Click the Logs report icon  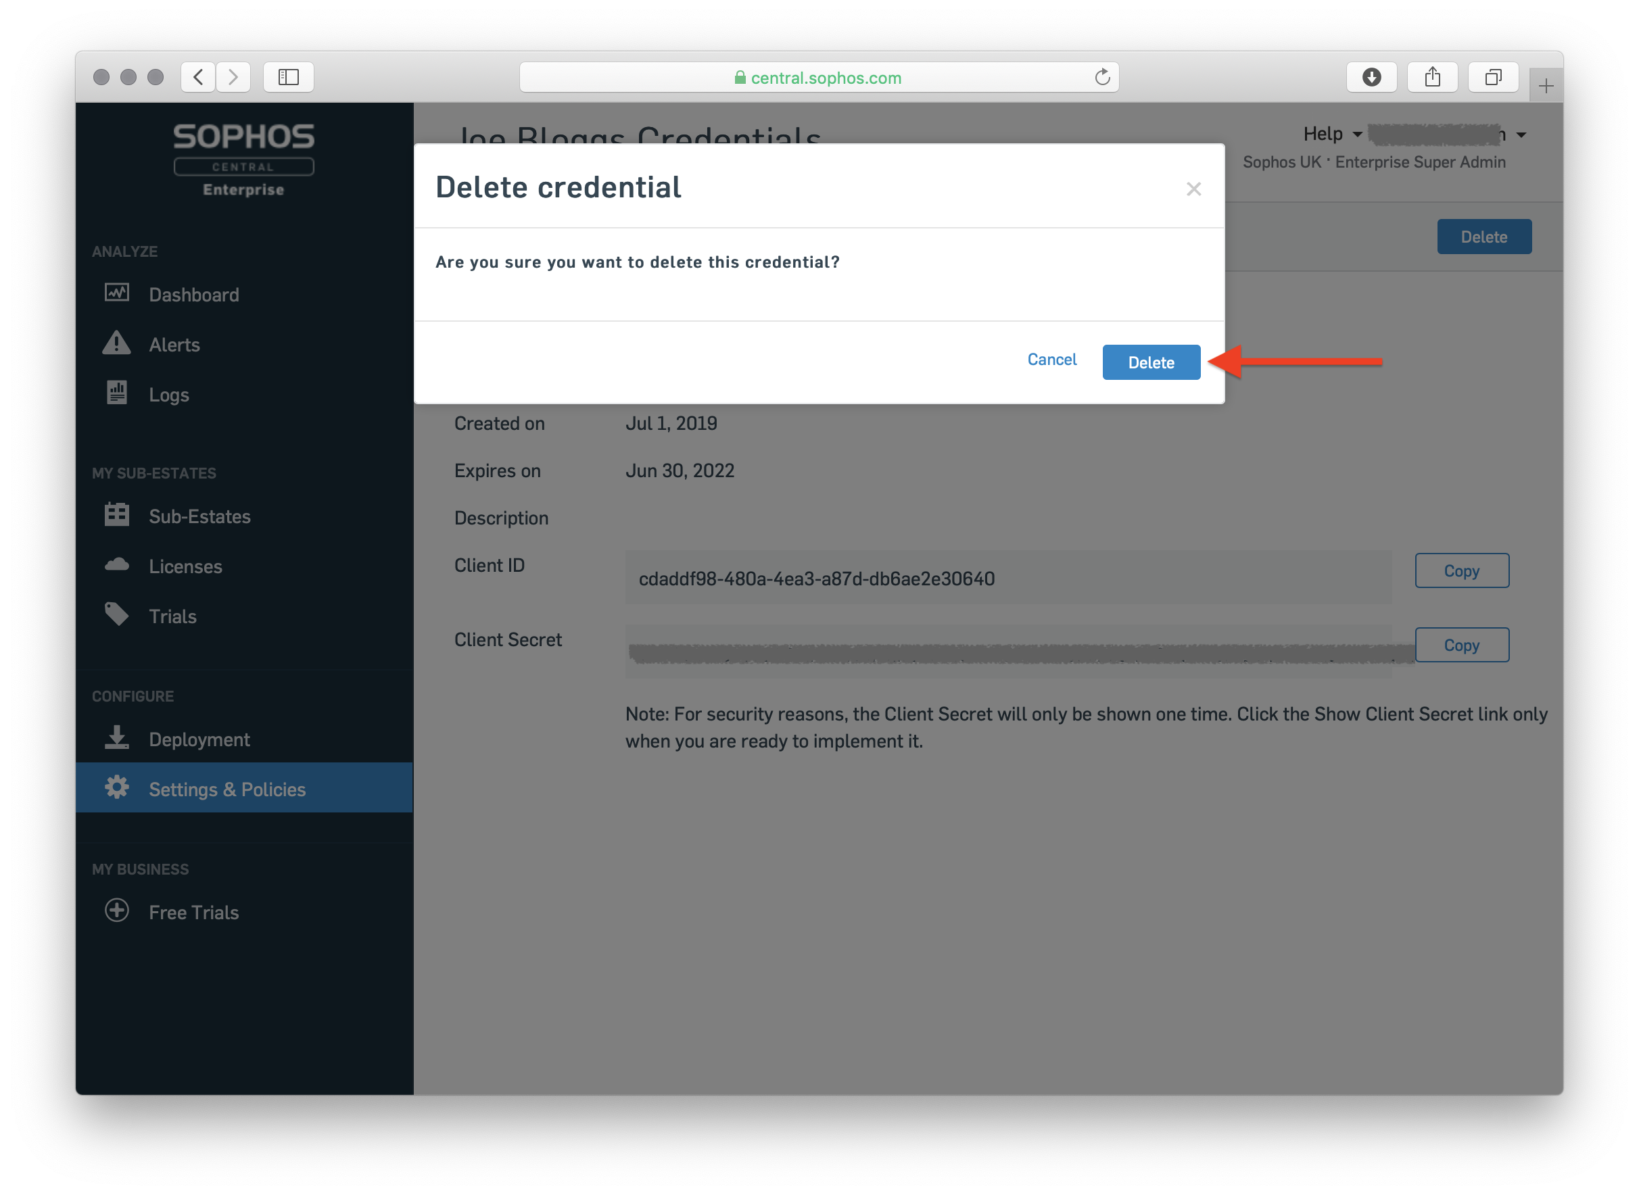[116, 393]
